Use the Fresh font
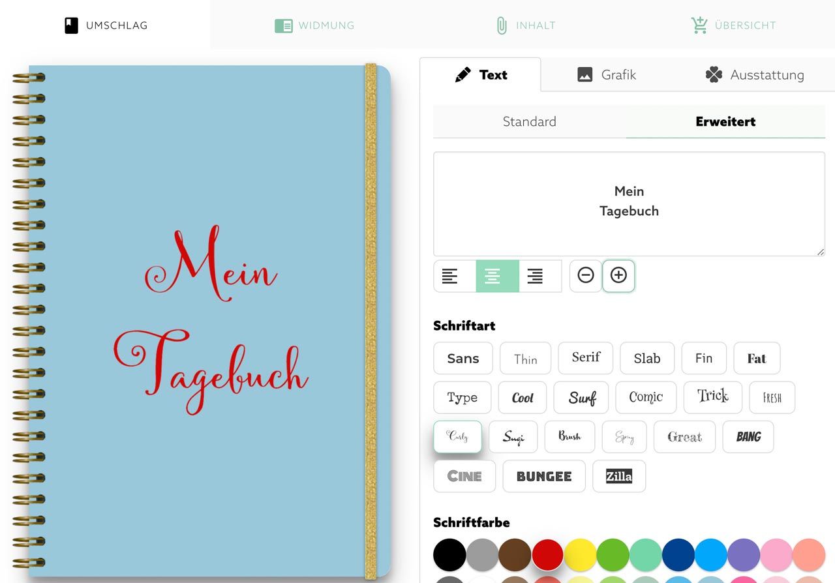 [x=772, y=397]
